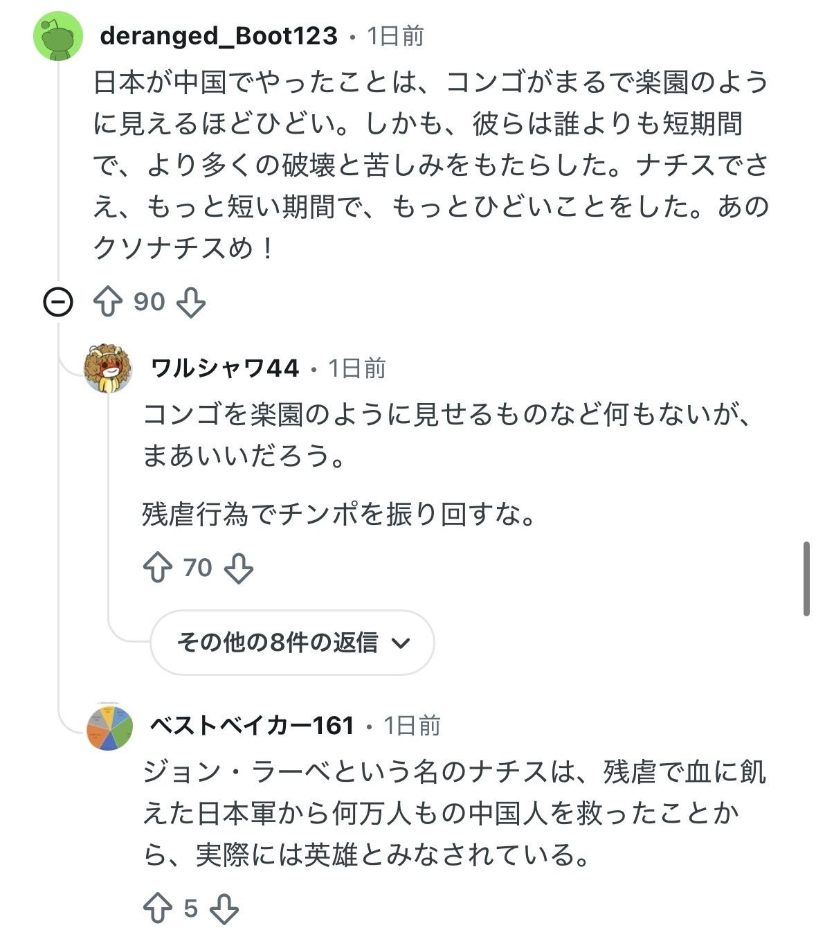This screenshot has width=816, height=948.
Task: Expand その他の8件の返信 replies
Action: pos(292,643)
